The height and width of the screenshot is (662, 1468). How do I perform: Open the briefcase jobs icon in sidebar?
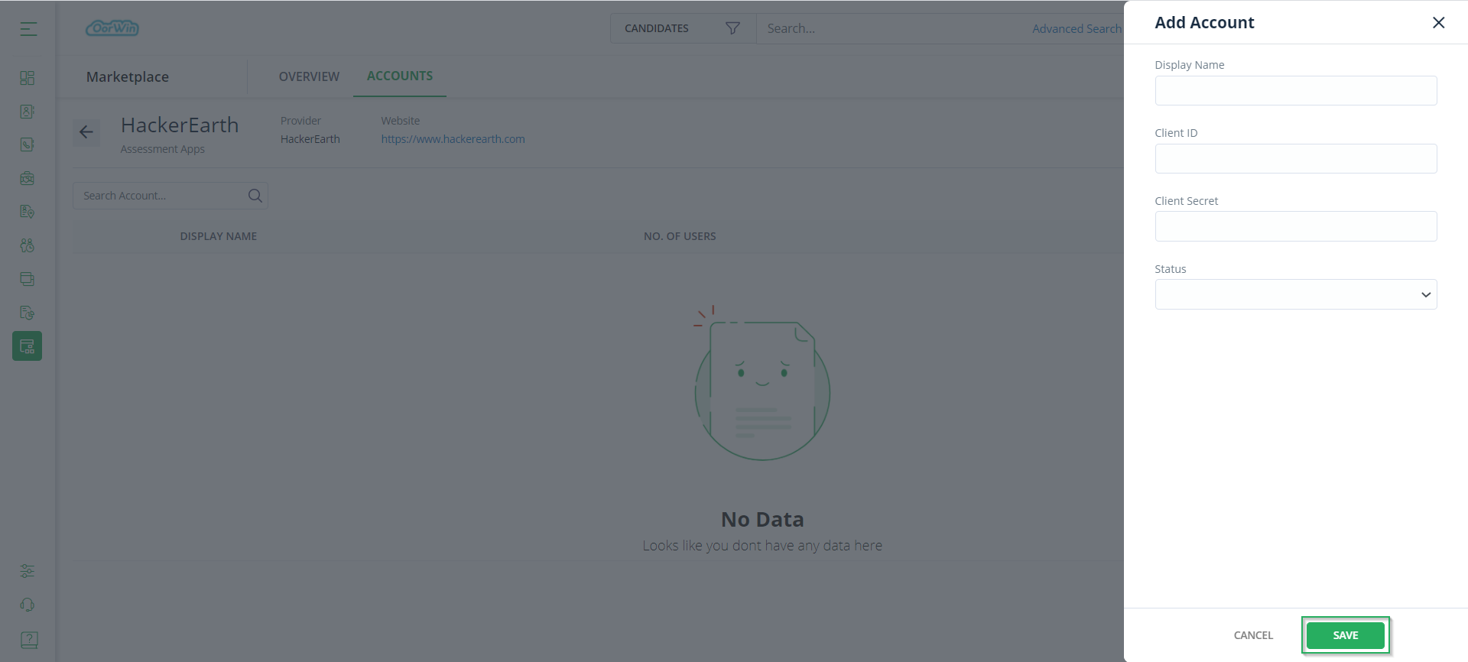(28, 178)
